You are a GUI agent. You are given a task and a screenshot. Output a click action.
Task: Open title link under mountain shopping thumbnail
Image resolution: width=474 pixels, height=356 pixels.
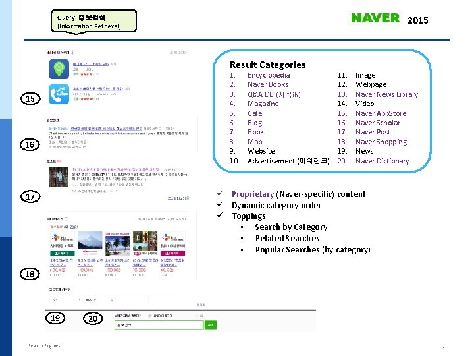point(90,262)
